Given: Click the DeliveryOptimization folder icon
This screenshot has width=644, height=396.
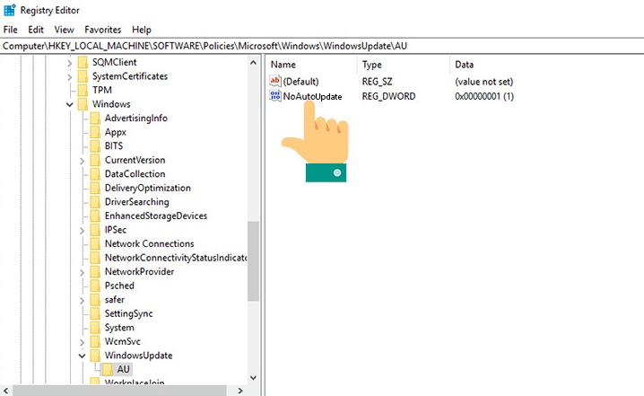Looking at the screenshot, I should click(x=95, y=188).
